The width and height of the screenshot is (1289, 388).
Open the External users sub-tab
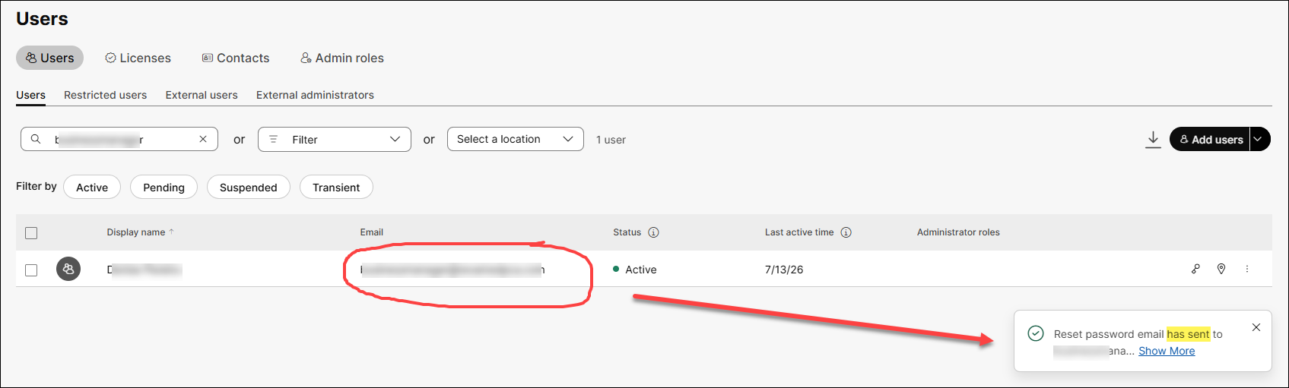[202, 95]
